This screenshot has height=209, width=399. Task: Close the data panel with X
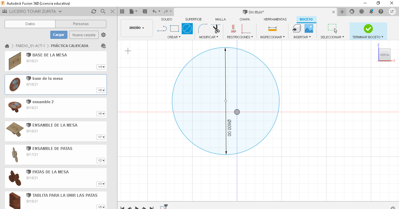point(112,11)
